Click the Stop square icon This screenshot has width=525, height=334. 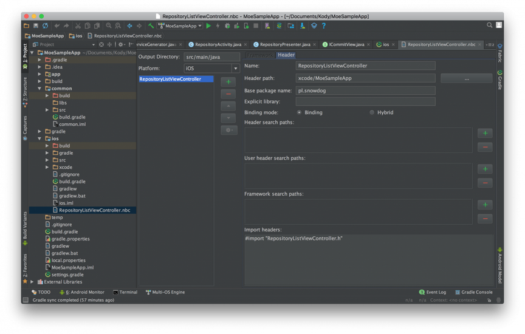[256, 26]
